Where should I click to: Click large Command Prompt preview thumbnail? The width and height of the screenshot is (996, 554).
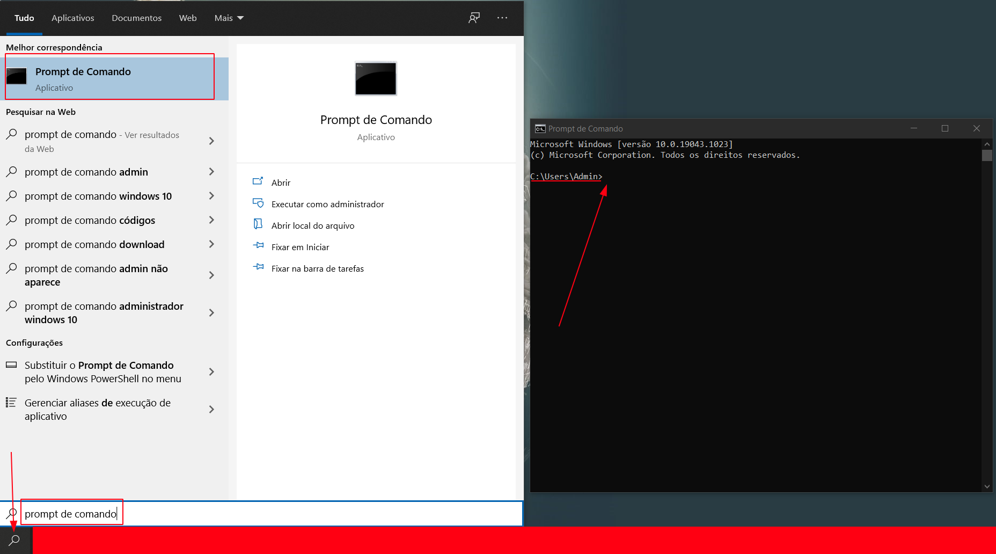coord(376,78)
